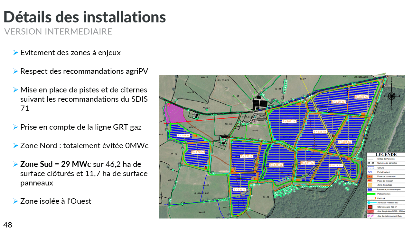Image resolution: width=412 pixels, height=231 pixels.
Task: Click the pink Aire de stationnement Ovin legend swatch
Action: tap(370, 216)
